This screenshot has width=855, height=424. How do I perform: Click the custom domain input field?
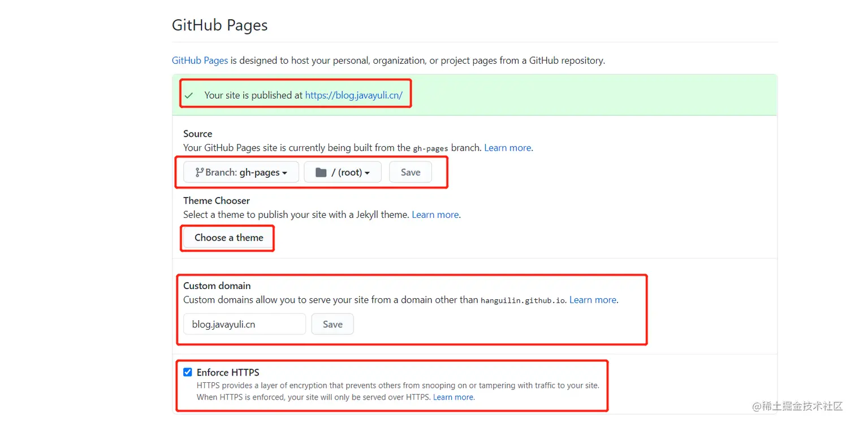pos(244,325)
